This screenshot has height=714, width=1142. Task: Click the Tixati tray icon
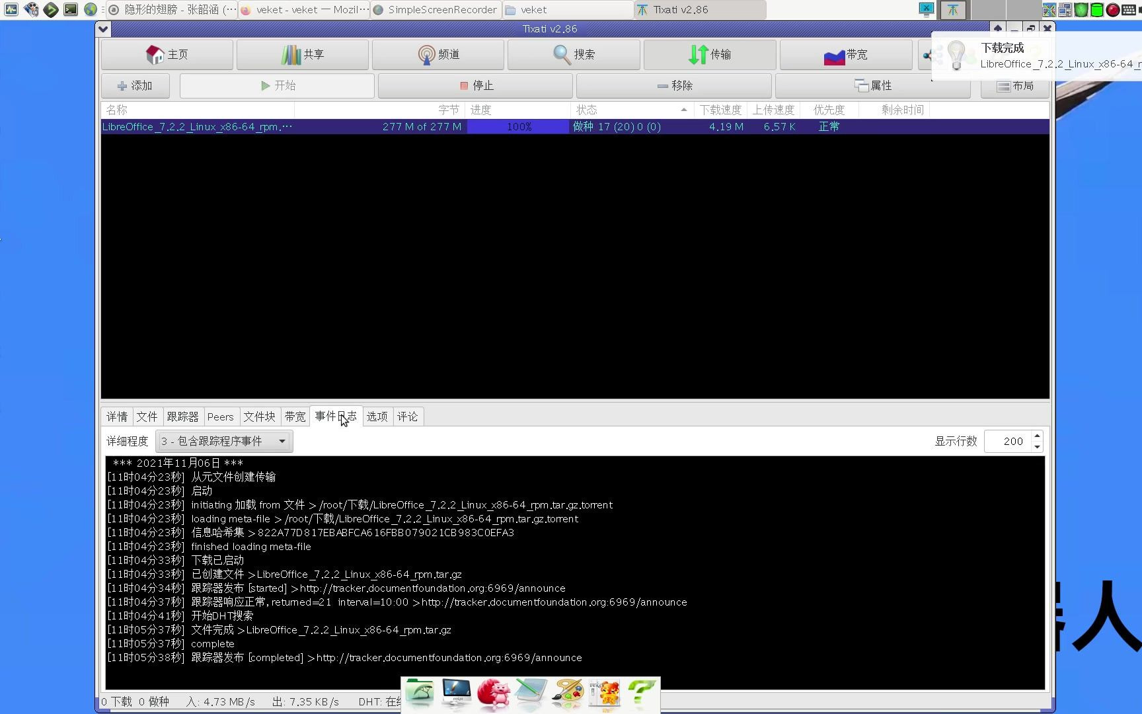click(x=1049, y=9)
